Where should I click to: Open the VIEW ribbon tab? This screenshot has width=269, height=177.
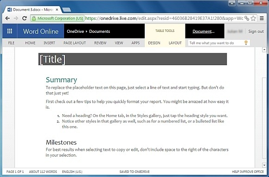[x=119, y=43]
